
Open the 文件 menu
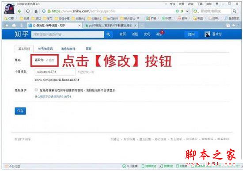[x=172, y=4]
